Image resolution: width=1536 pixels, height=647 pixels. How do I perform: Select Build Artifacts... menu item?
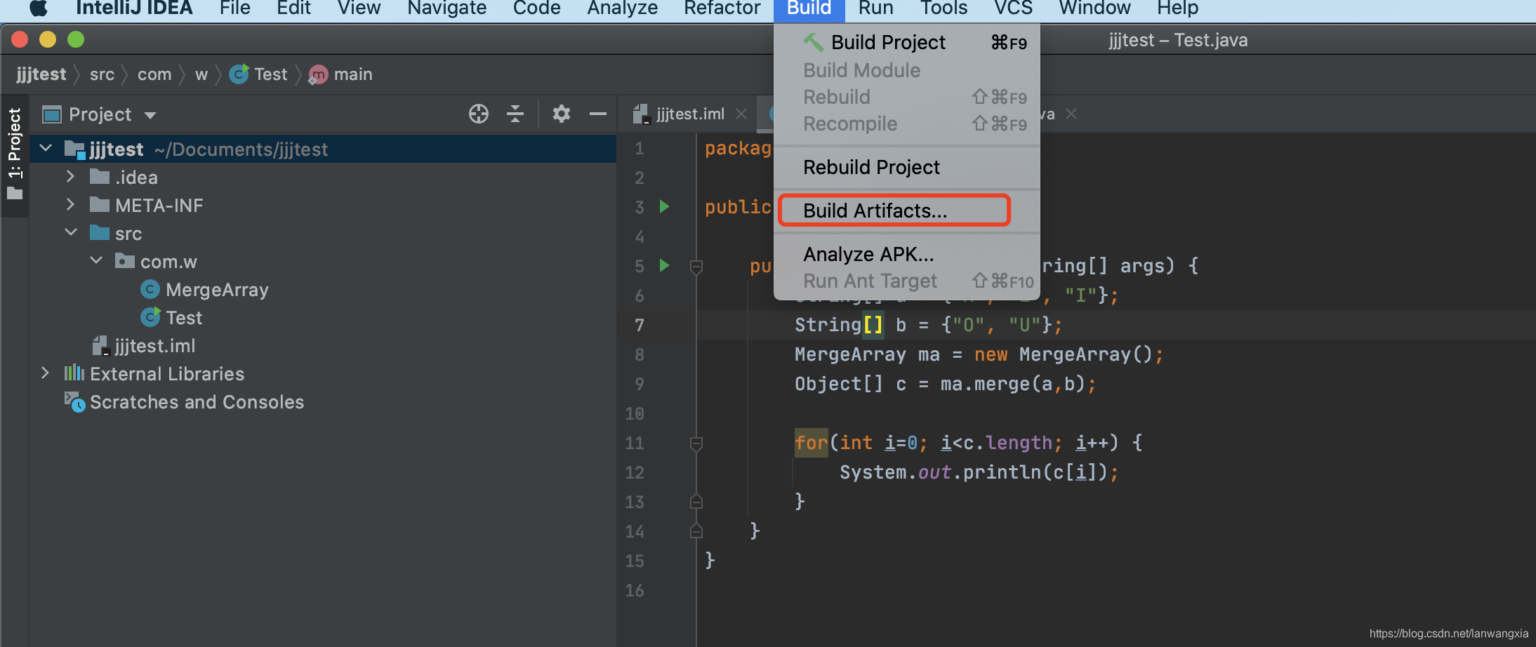(906, 211)
